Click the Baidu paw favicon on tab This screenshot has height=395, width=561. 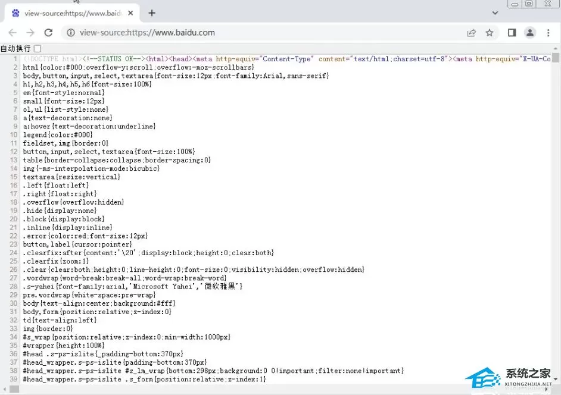pyautogui.click(x=15, y=13)
